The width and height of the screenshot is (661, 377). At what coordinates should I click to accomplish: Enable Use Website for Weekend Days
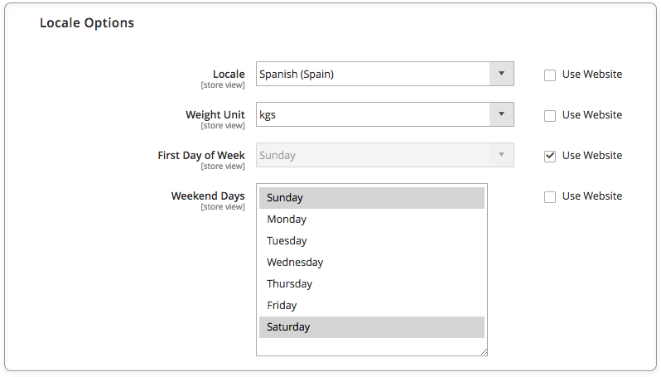coord(550,197)
